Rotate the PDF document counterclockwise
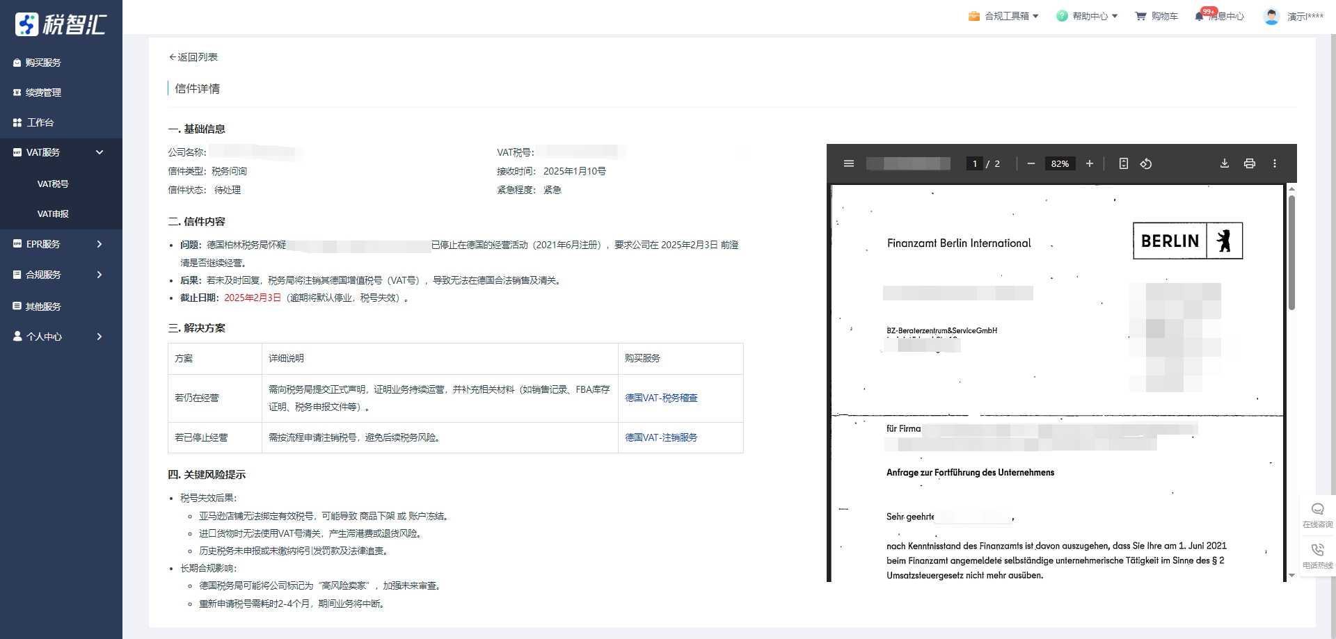1336x639 pixels. coord(1145,163)
